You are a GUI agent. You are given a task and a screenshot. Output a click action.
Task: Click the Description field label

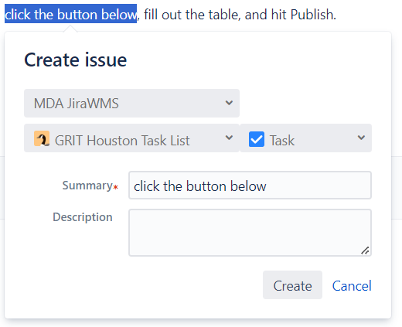83,217
